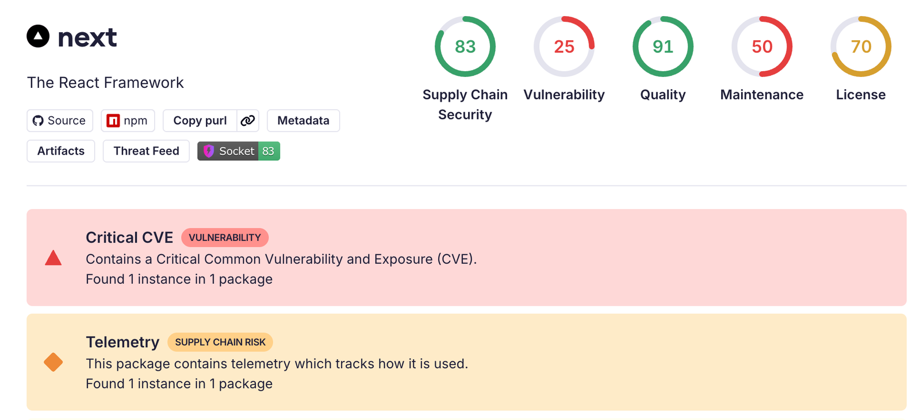Click the SUPPLY CHAIN RISK tag badge
Image resolution: width=920 pixels, height=420 pixels.
point(220,342)
